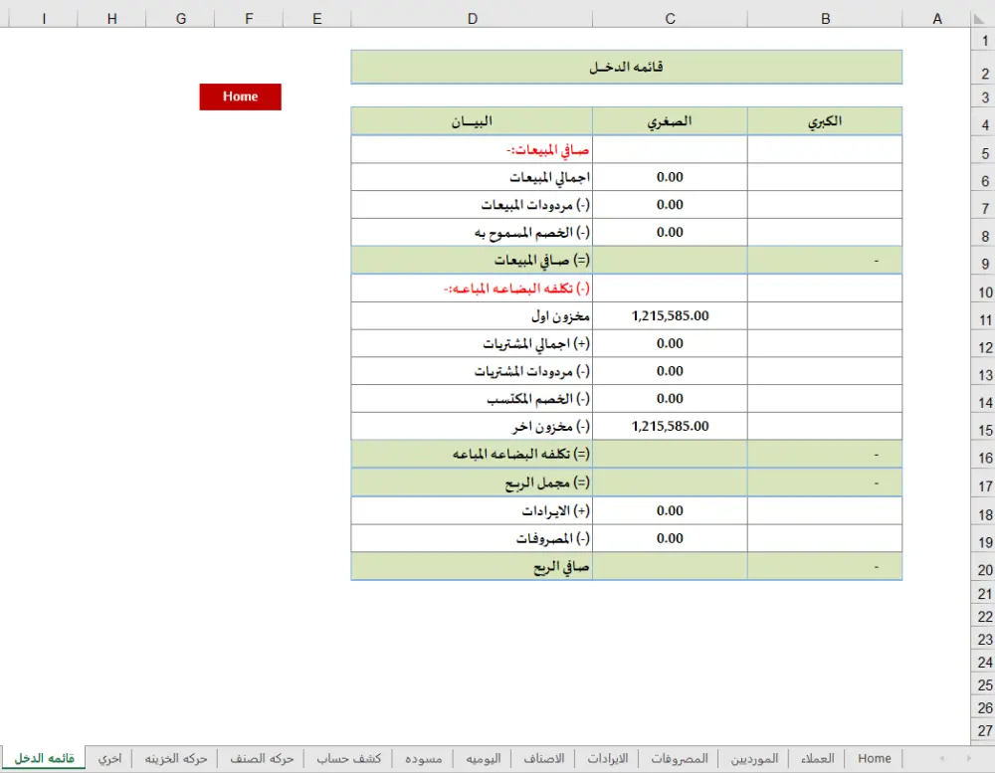
Task: Open the الايرادات sheet tab
Action: 610,757
